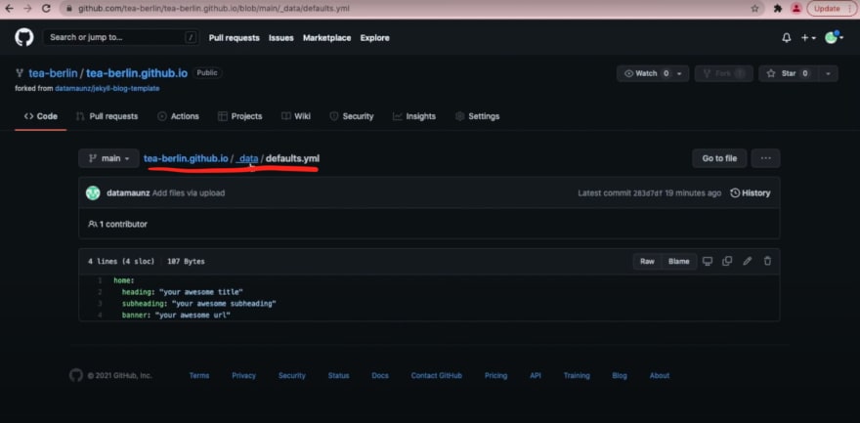860x423 pixels.
Task: Go back in browser history
Action: coord(9,9)
